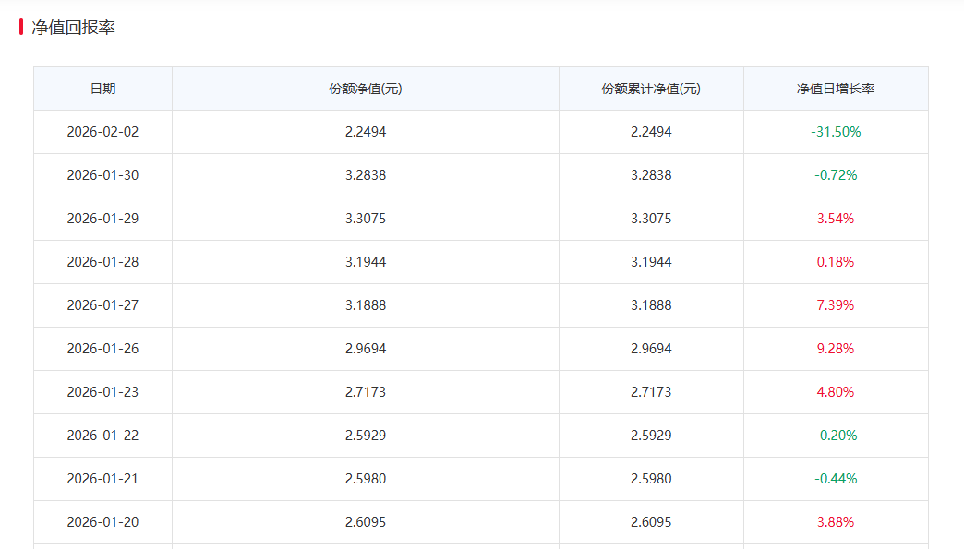Screen dimensions: 964x549
Task: Click the date 2026-02-02 cell
Action: 102,132
